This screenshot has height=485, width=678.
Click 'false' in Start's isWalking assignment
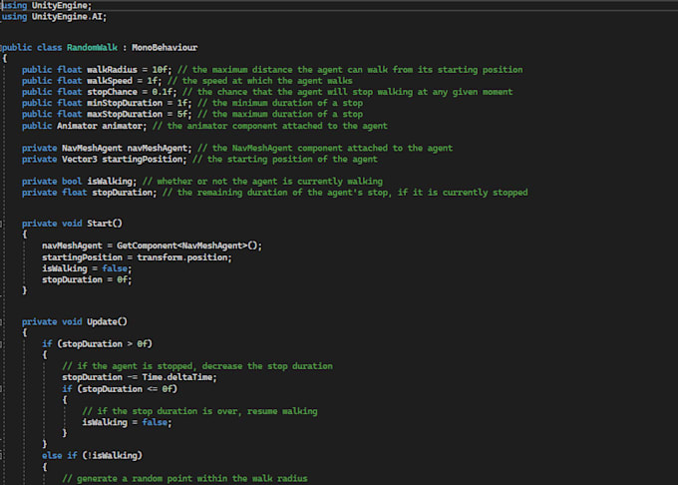115,268
